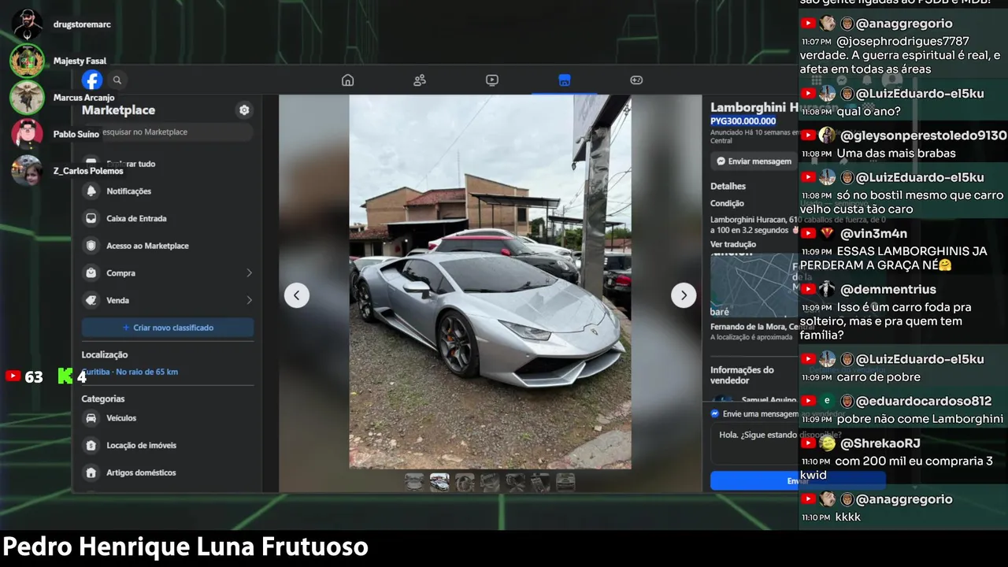Click the Venda tag icon
The height and width of the screenshot is (567, 1008).
click(x=91, y=300)
